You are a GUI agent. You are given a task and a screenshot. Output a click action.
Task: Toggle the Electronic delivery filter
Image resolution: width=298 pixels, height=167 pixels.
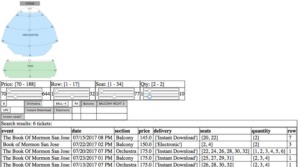coord(63,110)
